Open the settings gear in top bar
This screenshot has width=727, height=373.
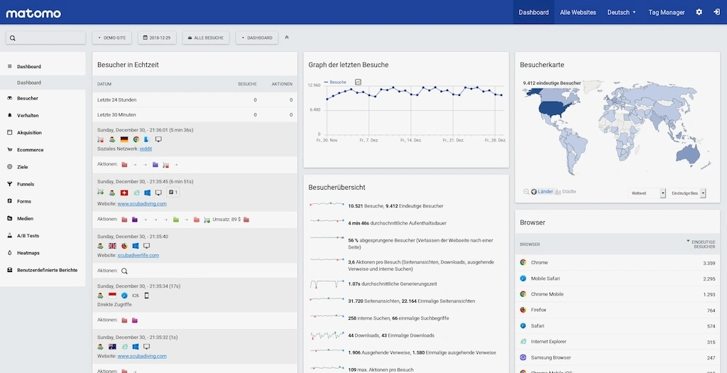(699, 12)
